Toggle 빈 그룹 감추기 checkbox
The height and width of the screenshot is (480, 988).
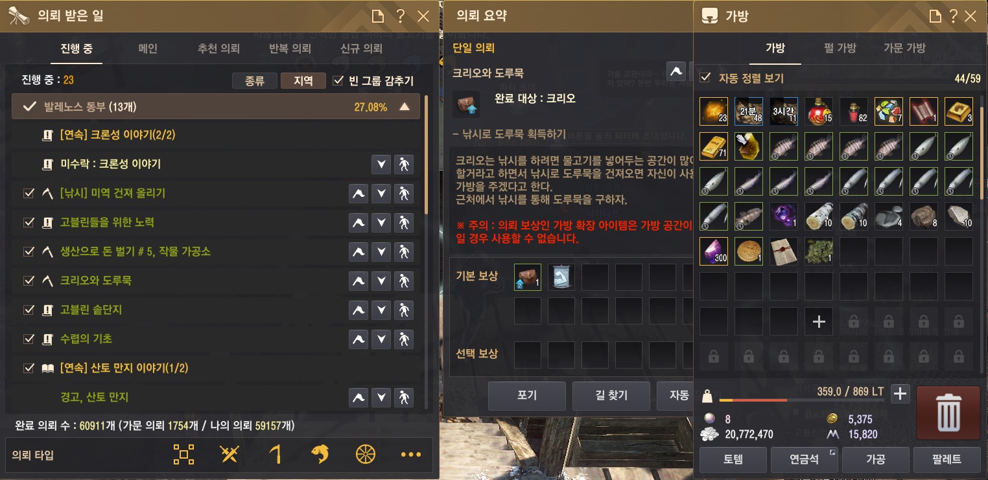(x=338, y=80)
